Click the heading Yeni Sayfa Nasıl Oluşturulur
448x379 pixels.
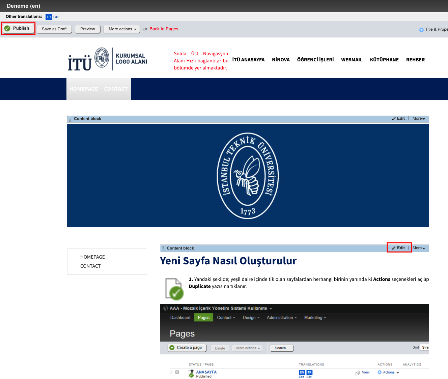(228, 261)
